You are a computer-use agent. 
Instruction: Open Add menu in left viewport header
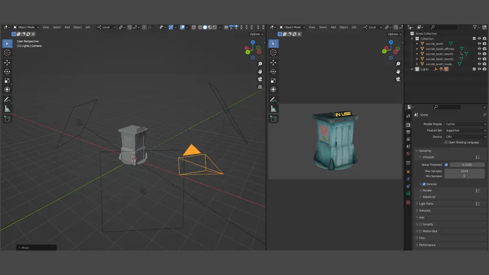(67, 27)
